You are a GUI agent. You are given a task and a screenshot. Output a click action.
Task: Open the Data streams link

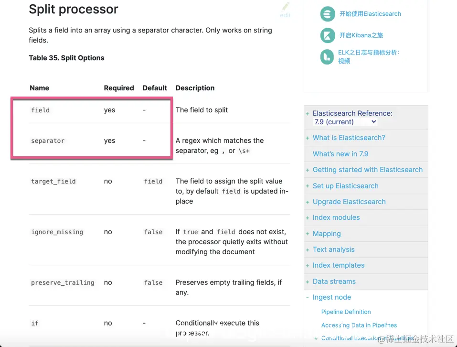coord(334,282)
